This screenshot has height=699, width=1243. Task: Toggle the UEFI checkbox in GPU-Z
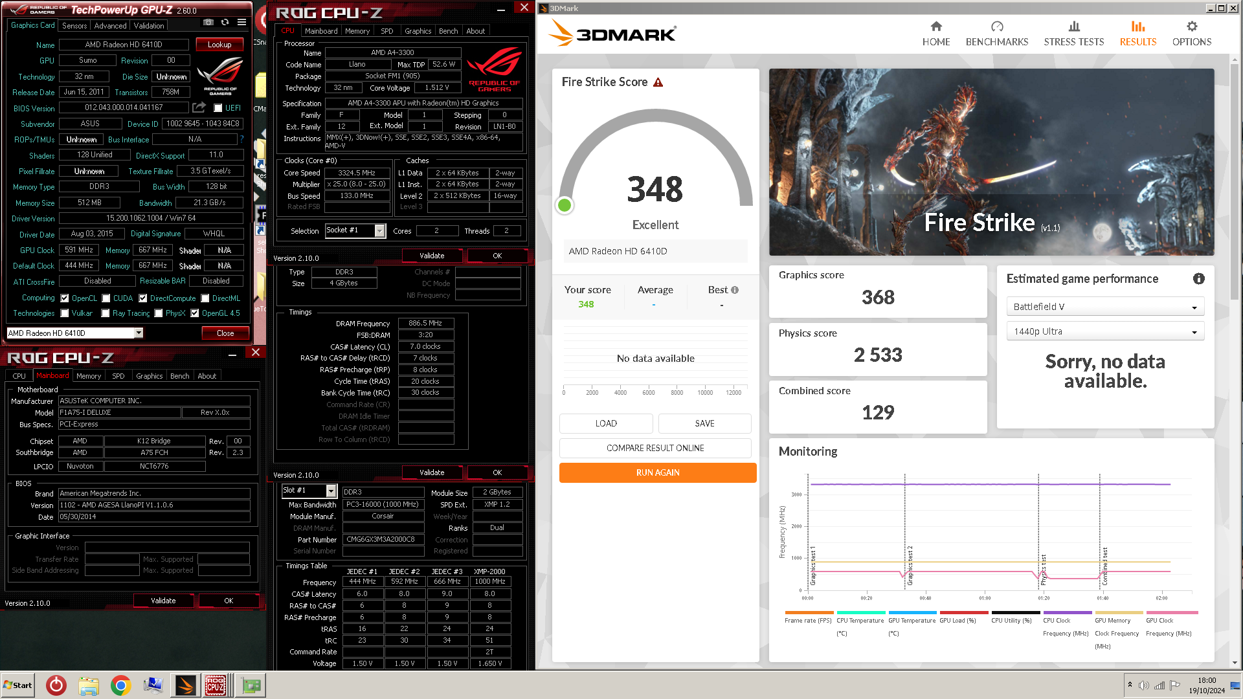pos(218,108)
